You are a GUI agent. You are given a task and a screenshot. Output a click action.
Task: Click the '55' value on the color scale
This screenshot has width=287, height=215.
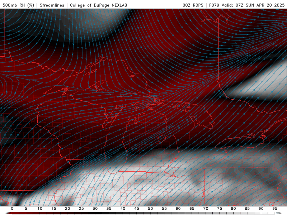click(x=164, y=209)
